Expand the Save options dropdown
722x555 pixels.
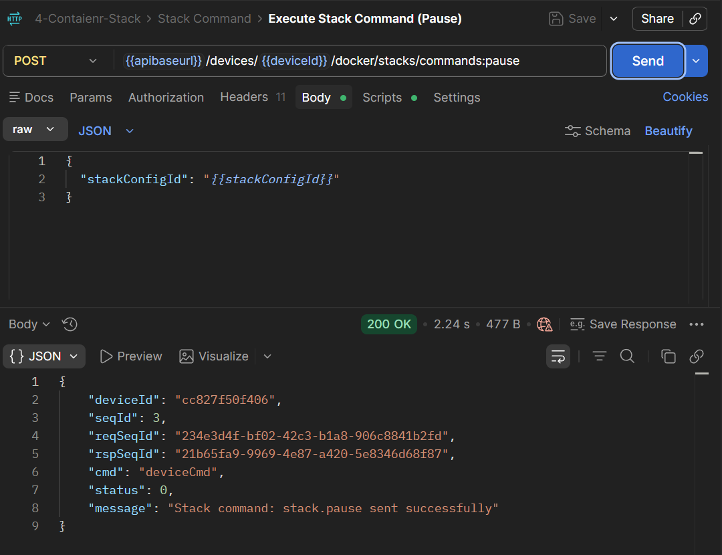click(614, 19)
